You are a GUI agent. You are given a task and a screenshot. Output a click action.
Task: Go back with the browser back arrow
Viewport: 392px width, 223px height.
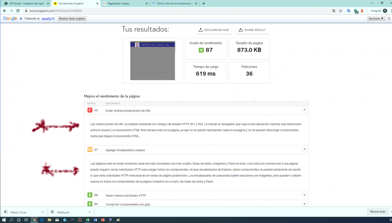point(5,11)
